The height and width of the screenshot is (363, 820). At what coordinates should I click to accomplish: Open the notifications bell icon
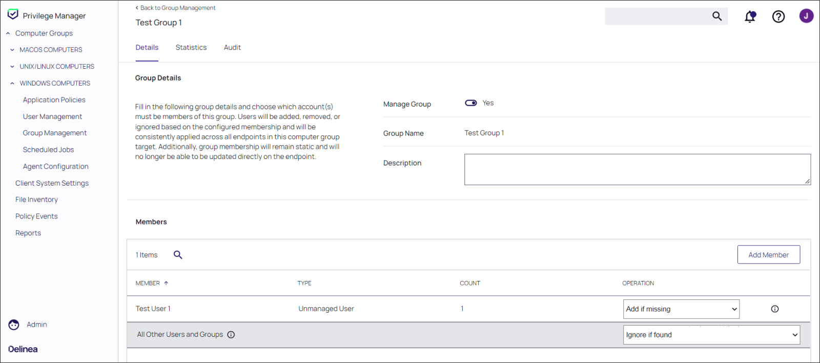pyautogui.click(x=750, y=16)
